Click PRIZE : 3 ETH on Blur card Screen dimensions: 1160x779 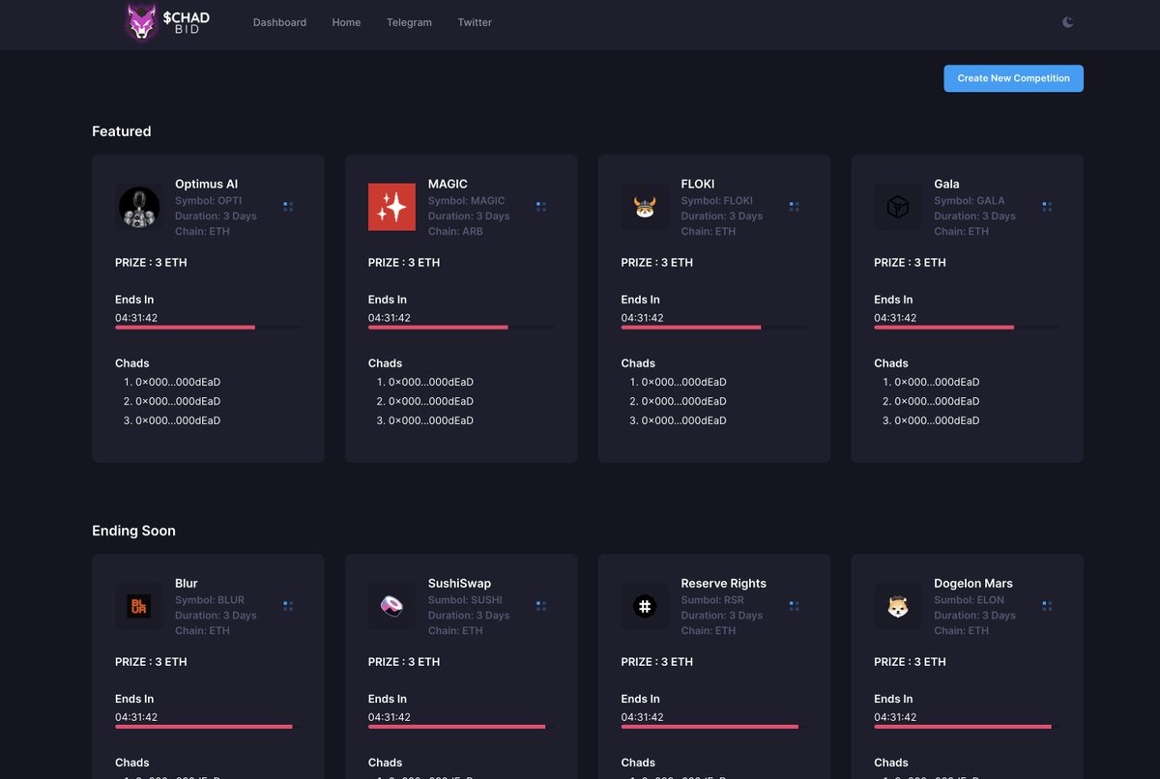coord(151,661)
